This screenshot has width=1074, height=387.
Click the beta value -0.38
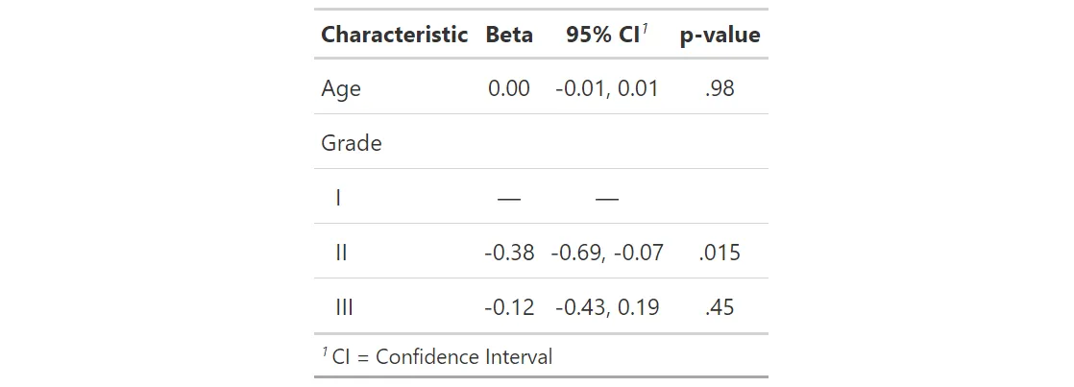tap(509, 254)
